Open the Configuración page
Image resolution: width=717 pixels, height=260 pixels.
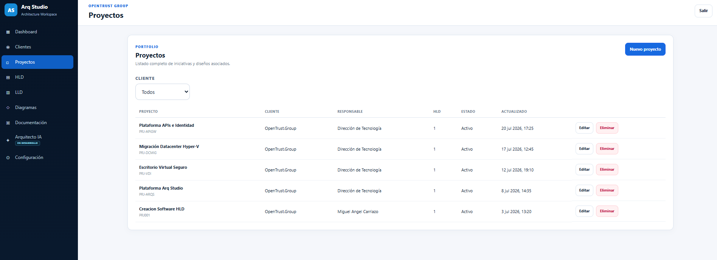pyautogui.click(x=37, y=157)
